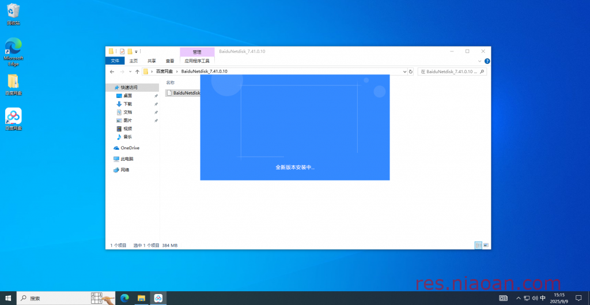Screen dimensions: 590x305
Task: Select the BaiduNetdisk file in the list
Action: click(x=183, y=93)
